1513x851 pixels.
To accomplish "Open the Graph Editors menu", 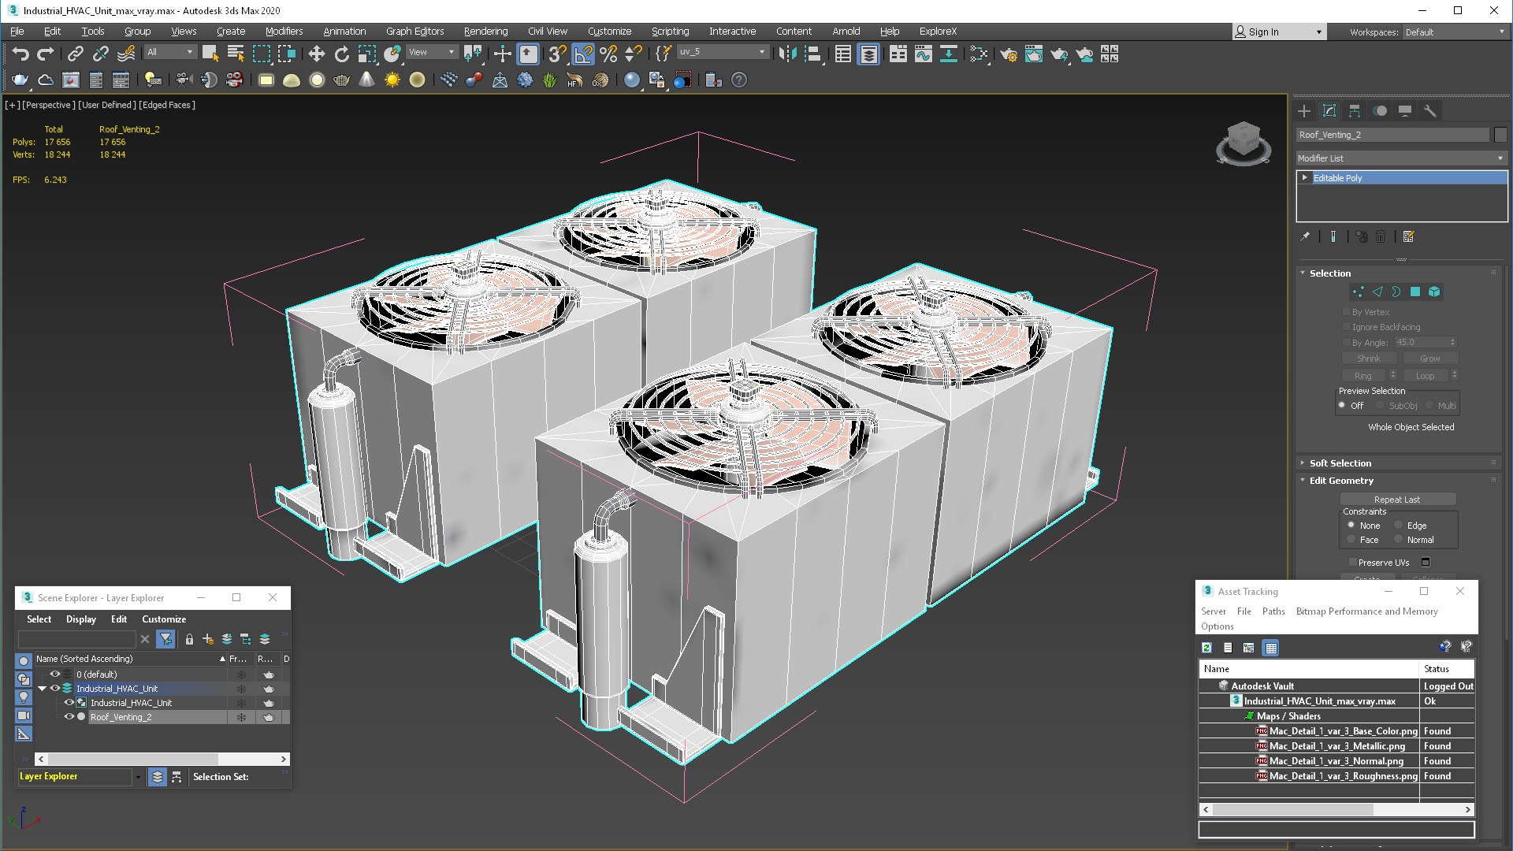I will pyautogui.click(x=414, y=32).
